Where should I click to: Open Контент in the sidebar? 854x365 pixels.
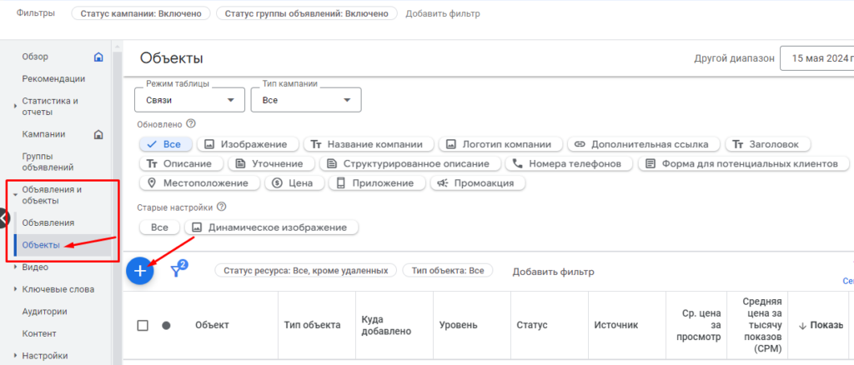pyautogui.click(x=39, y=333)
